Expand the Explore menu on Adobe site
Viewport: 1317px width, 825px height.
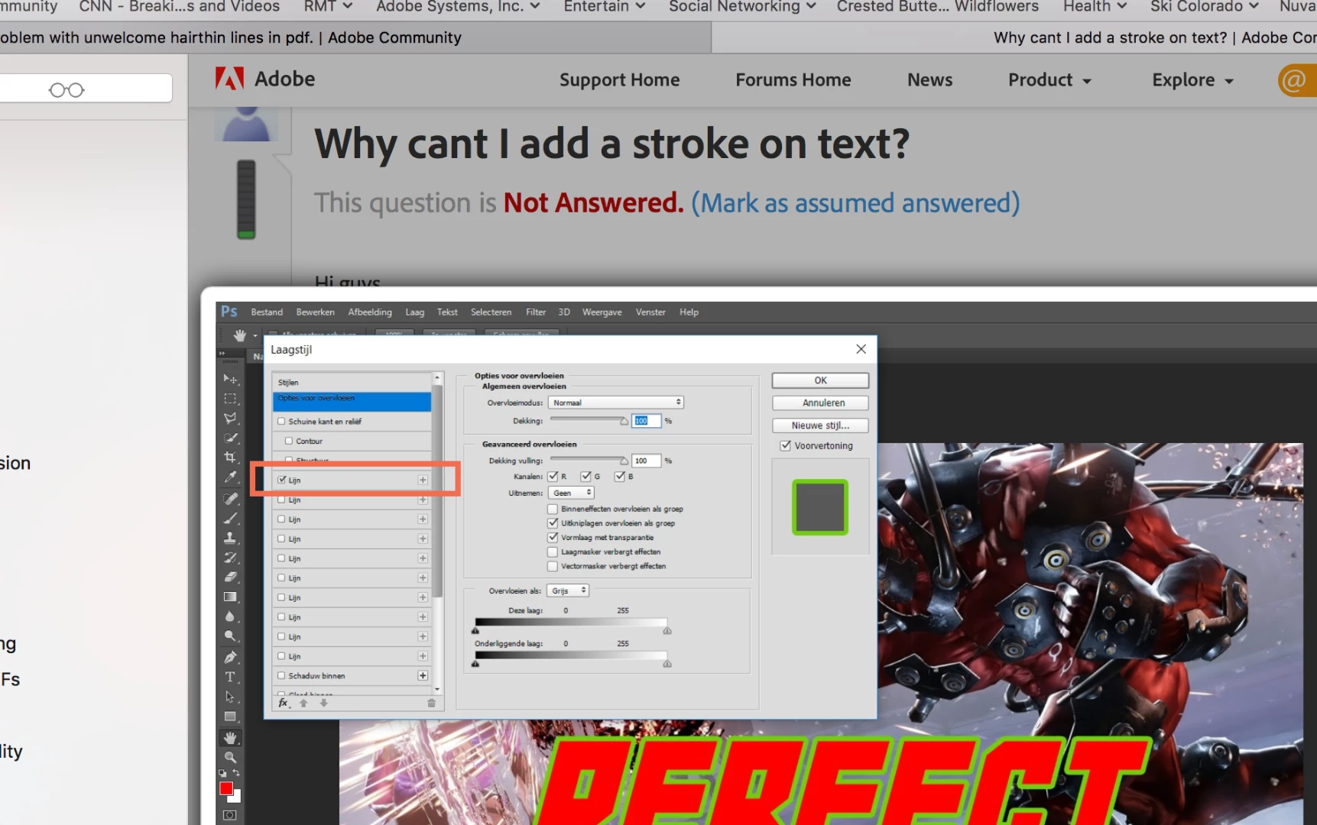click(1193, 79)
